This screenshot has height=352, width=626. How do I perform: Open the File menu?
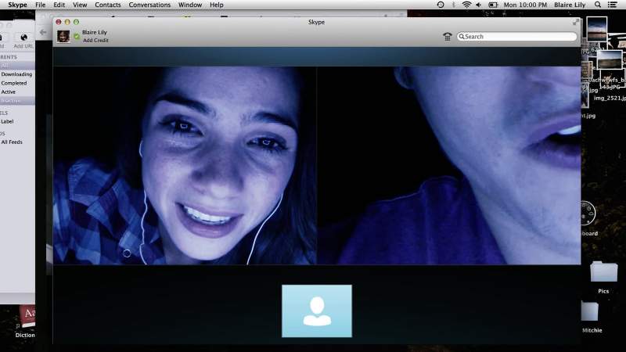(41, 5)
